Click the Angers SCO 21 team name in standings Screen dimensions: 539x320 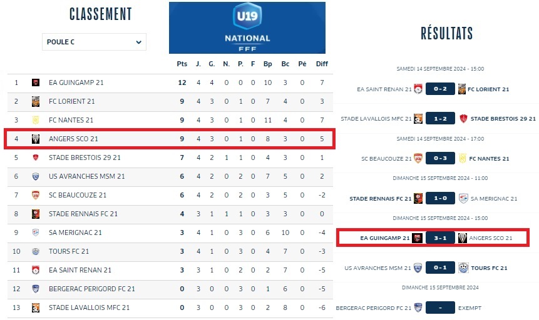pos(73,139)
